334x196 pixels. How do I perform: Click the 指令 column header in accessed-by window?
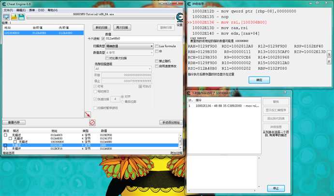pyautogui.click(x=199, y=100)
